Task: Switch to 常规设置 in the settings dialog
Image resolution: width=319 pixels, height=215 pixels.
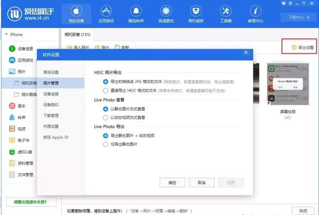Action: tap(51, 72)
